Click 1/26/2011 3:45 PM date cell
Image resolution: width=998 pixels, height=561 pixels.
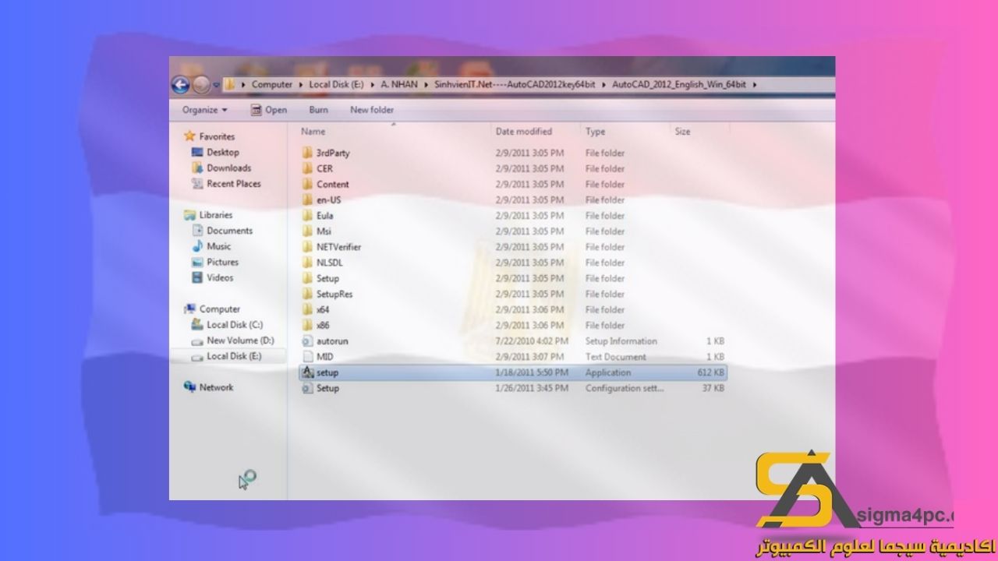(532, 388)
